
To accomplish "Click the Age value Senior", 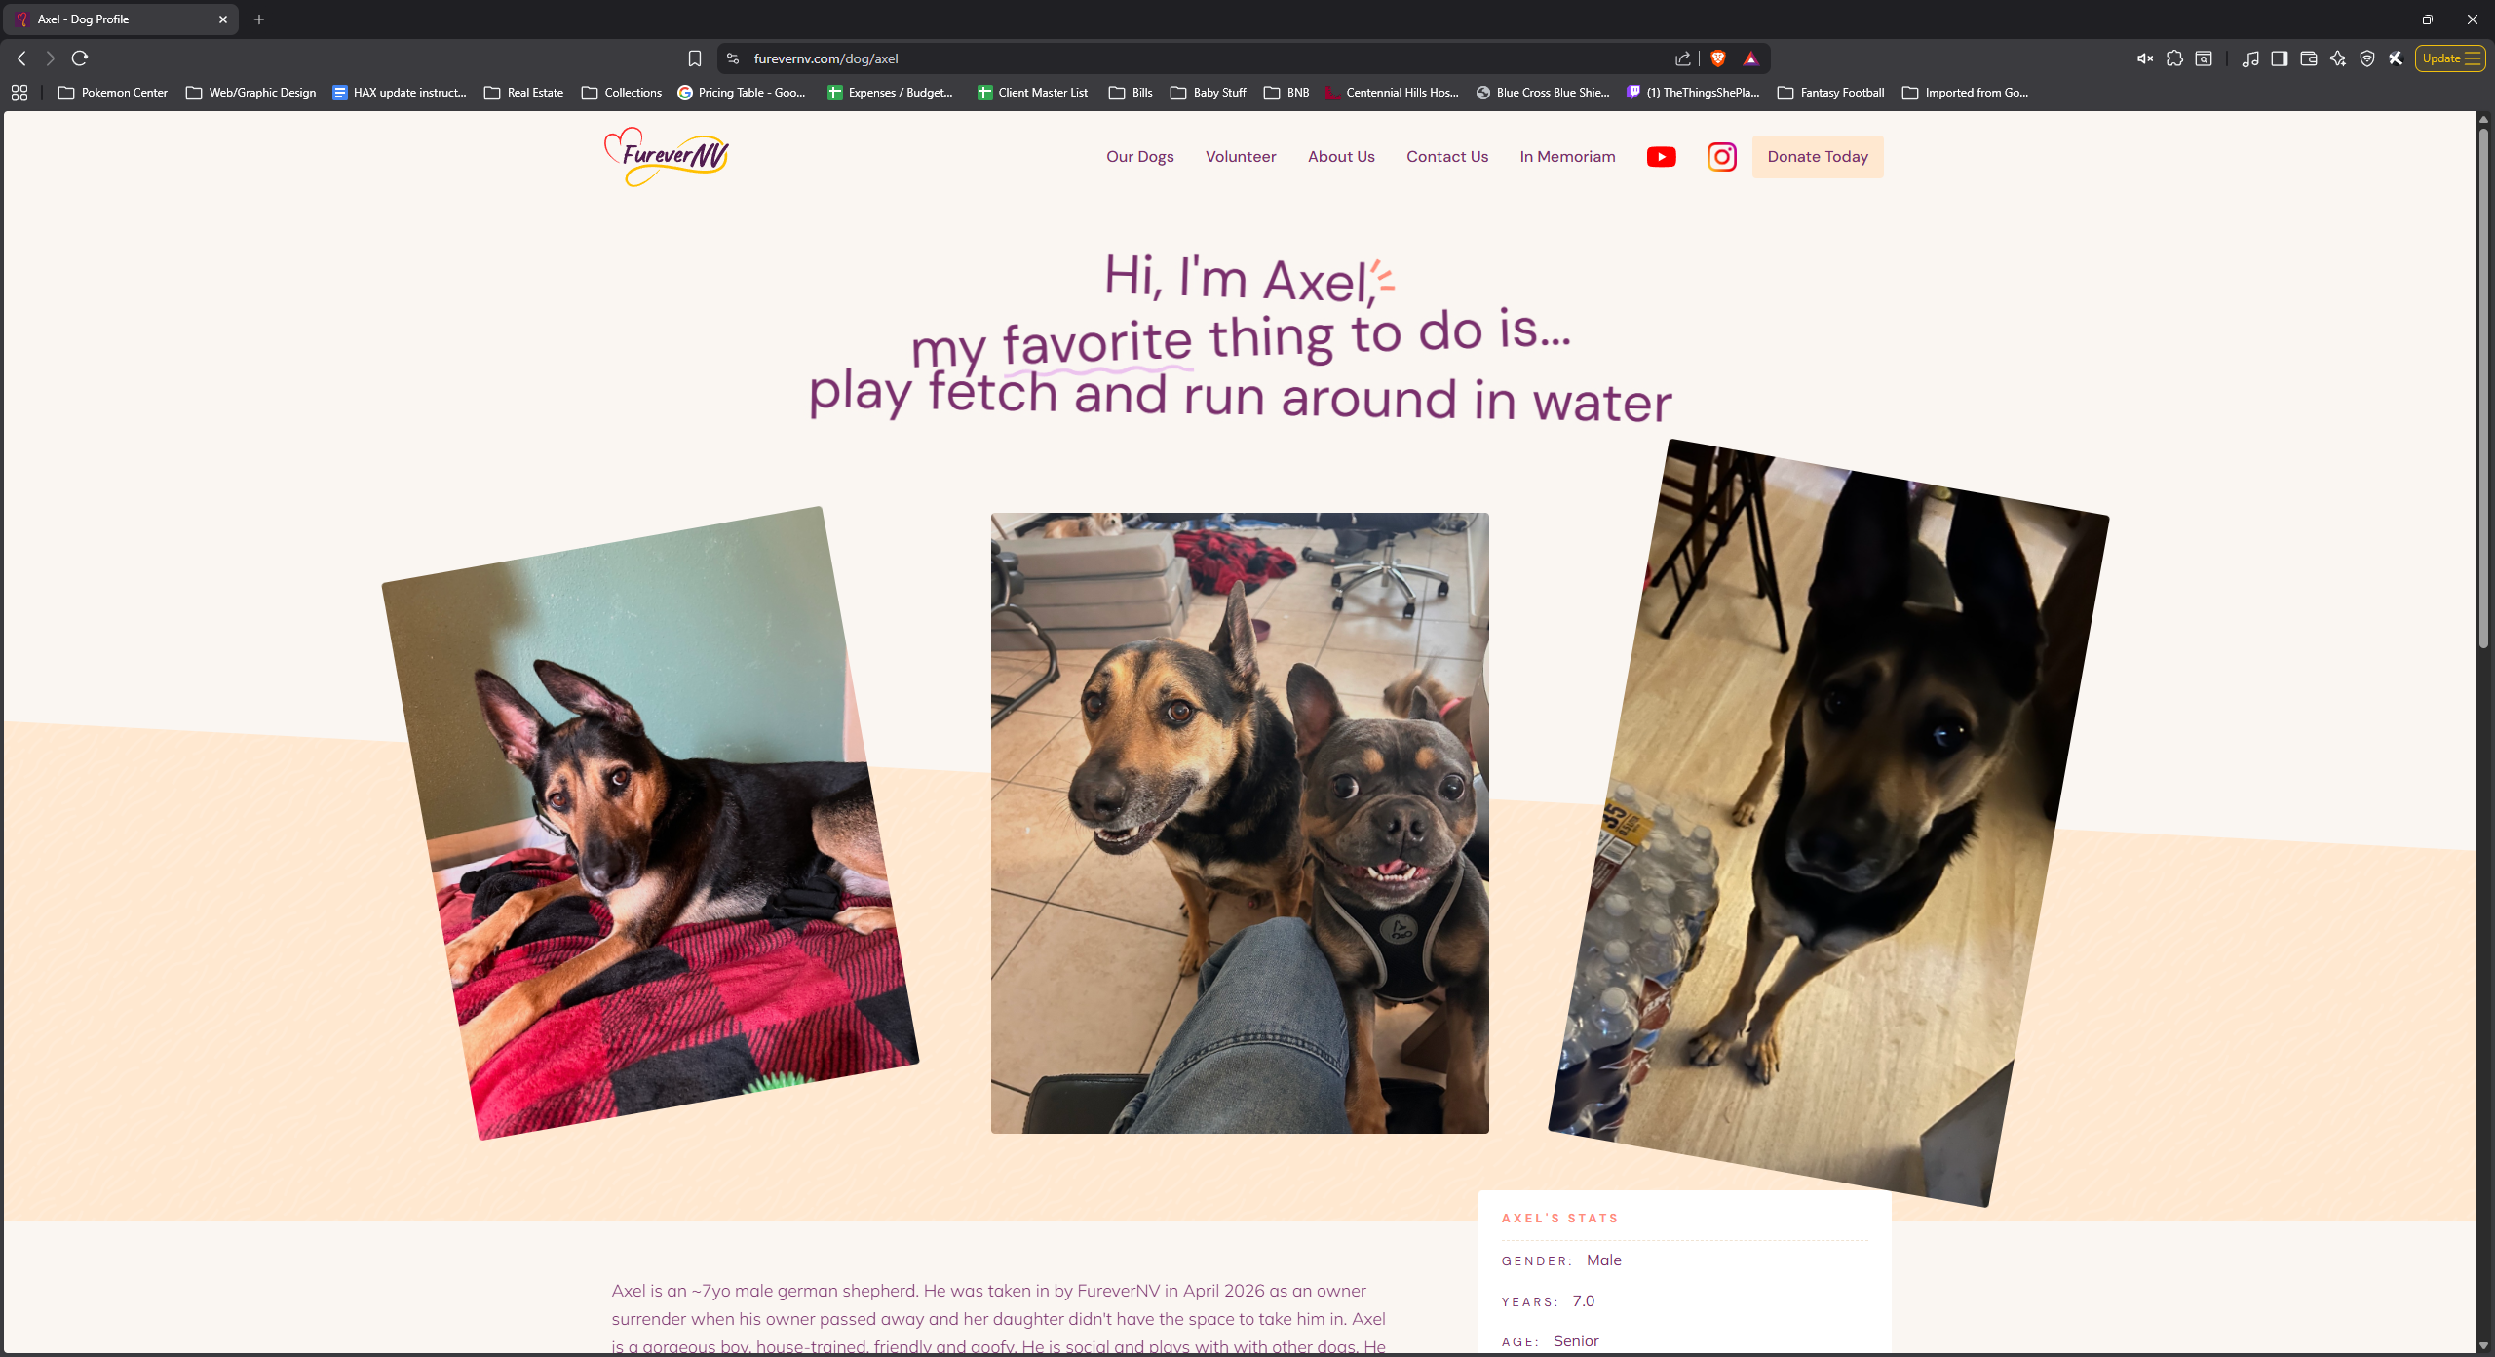I will 1575,1340.
